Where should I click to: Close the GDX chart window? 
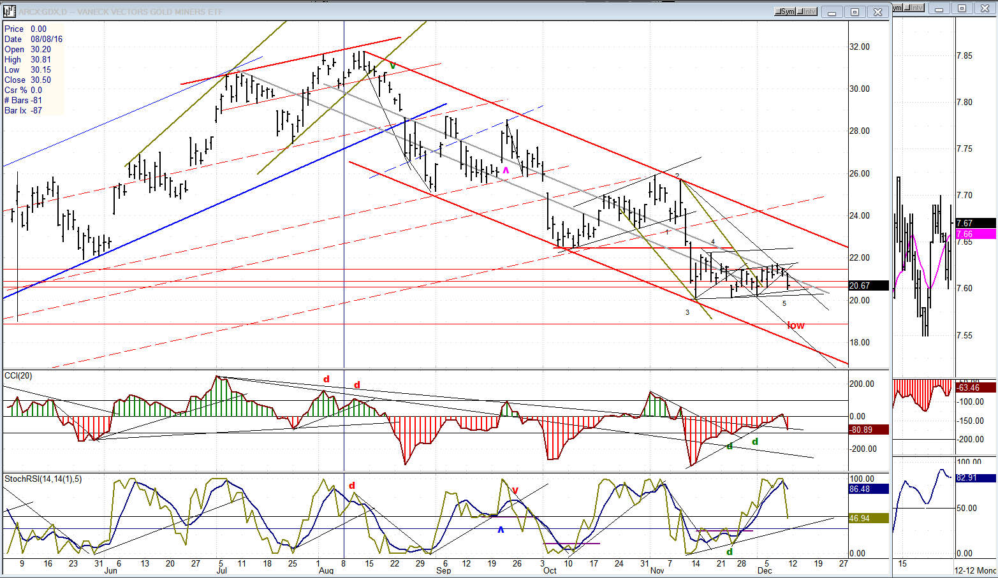[877, 11]
